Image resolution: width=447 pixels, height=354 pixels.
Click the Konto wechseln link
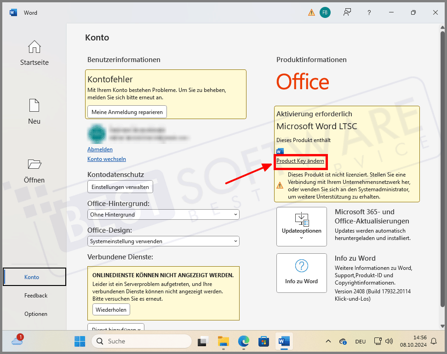point(107,159)
